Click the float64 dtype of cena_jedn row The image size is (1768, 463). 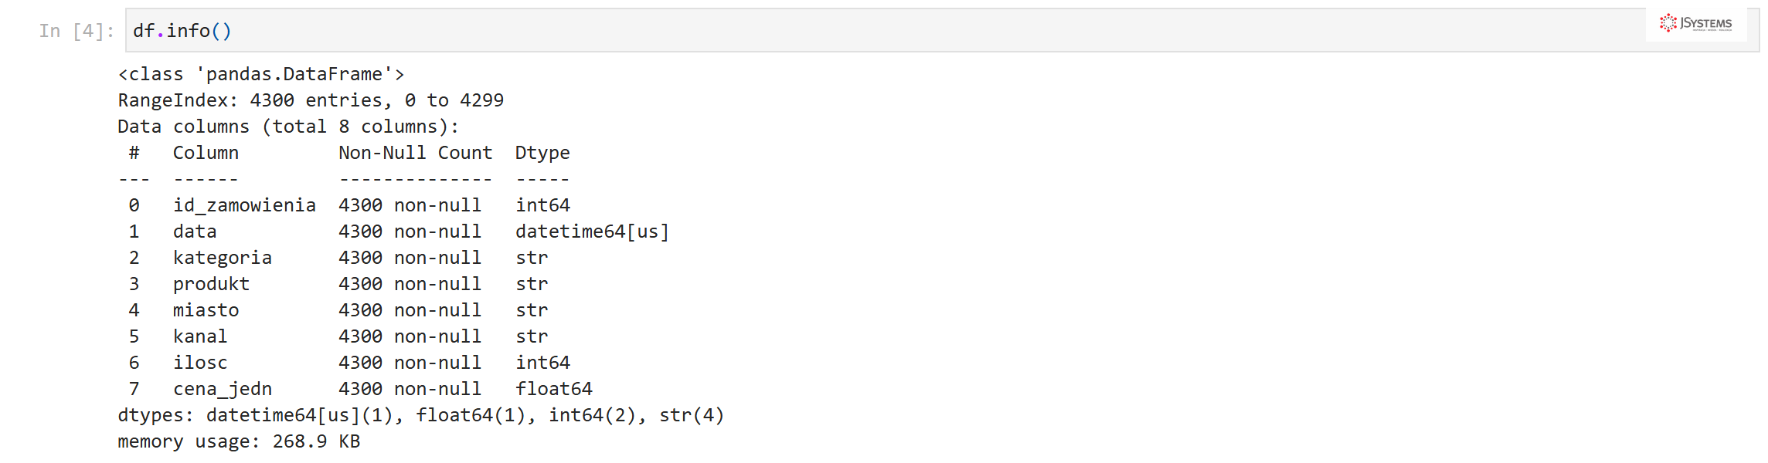click(x=554, y=389)
